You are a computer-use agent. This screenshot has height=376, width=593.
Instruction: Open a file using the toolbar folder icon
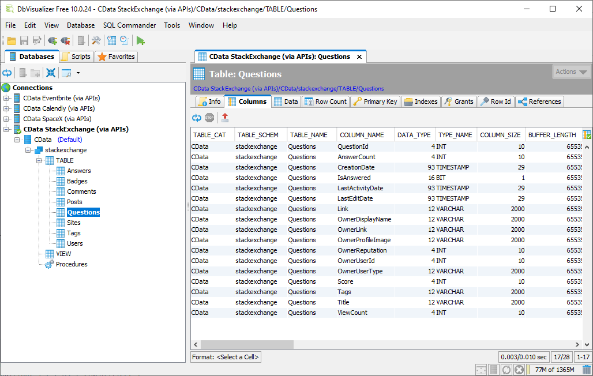[x=12, y=40]
